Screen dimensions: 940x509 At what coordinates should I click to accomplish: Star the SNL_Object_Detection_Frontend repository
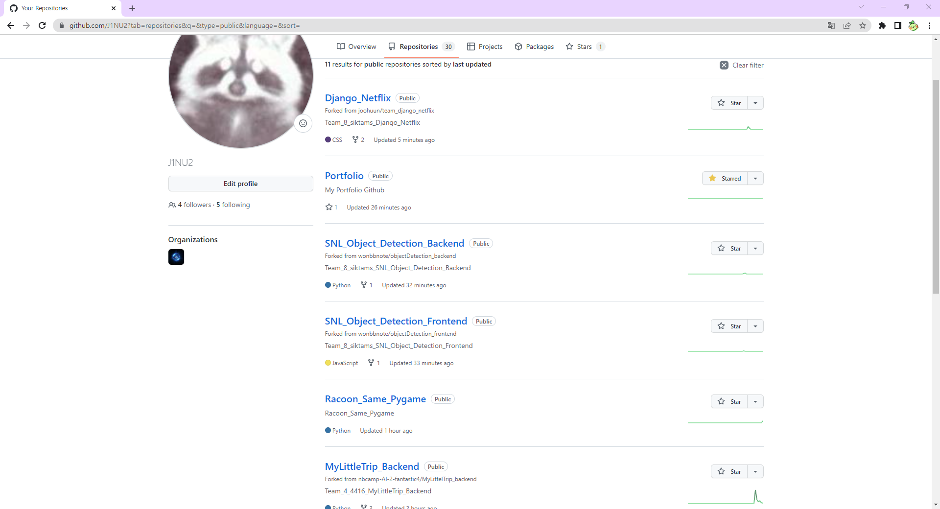click(729, 326)
